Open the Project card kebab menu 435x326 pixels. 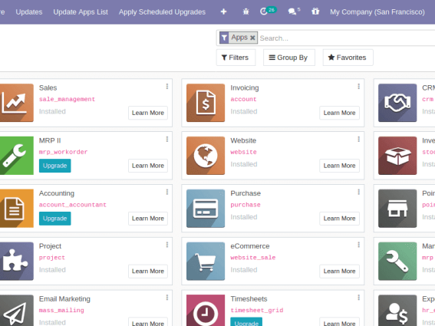[x=167, y=245]
